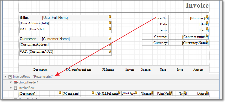Click the database icon on Customer.Name field

tap(110, 38)
